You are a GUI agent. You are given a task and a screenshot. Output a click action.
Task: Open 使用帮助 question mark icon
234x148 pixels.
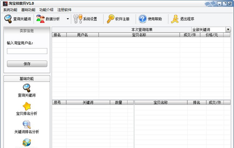[x=143, y=19]
